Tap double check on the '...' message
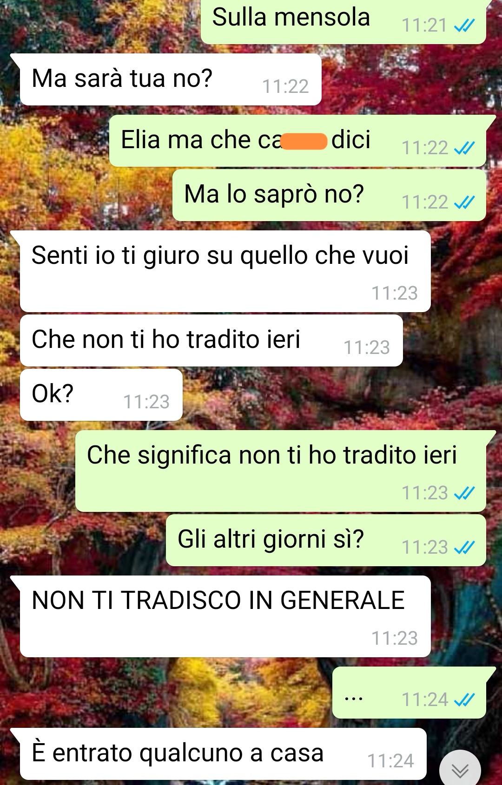502x785 pixels. click(x=464, y=700)
